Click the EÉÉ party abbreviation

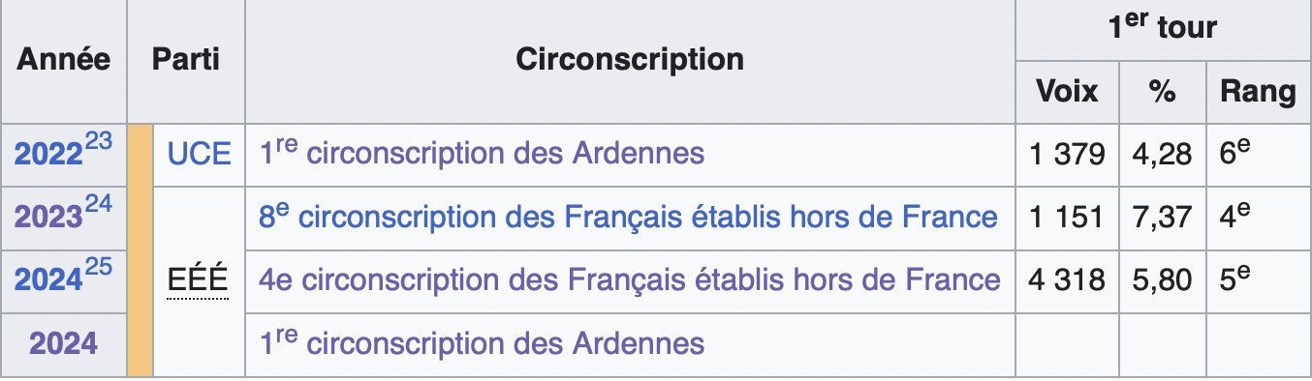(198, 280)
